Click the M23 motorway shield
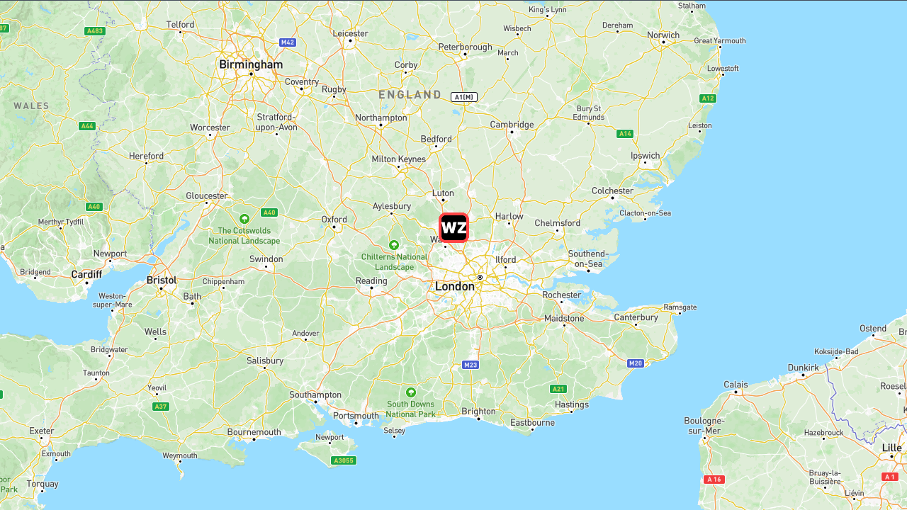The width and height of the screenshot is (907, 510). pos(471,365)
